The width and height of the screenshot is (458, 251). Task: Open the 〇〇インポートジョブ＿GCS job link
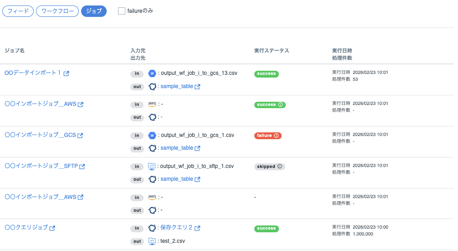pyautogui.click(x=40, y=135)
